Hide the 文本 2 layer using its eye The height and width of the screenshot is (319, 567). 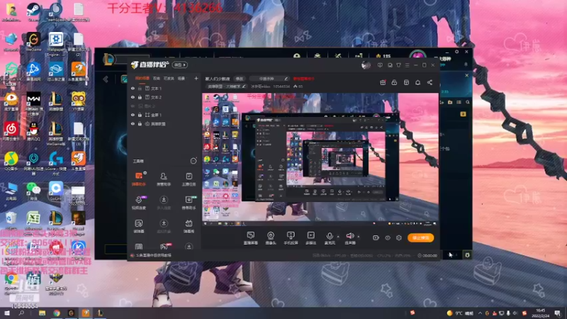[x=133, y=97]
